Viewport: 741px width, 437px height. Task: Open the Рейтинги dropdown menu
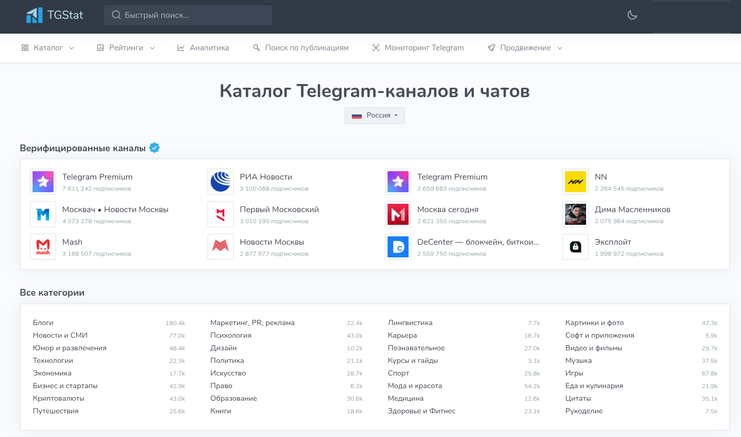pyautogui.click(x=126, y=48)
